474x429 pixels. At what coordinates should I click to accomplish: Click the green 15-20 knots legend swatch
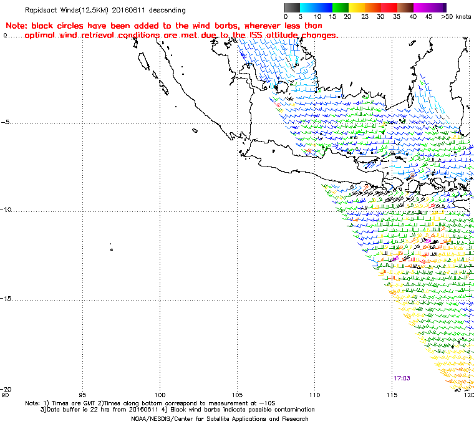click(341, 7)
